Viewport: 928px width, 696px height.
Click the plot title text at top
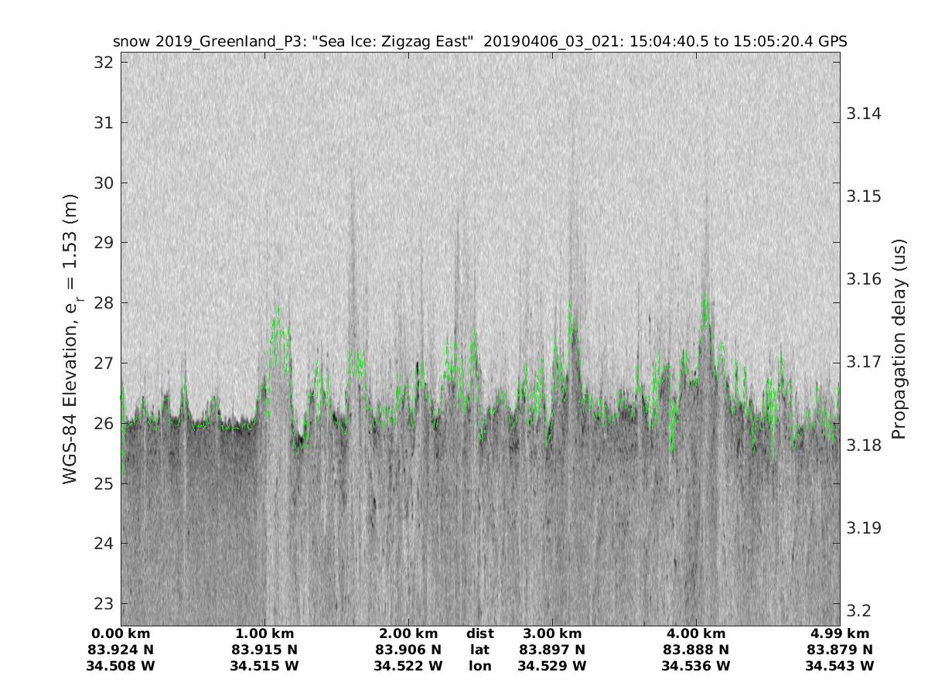tap(479, 42)
